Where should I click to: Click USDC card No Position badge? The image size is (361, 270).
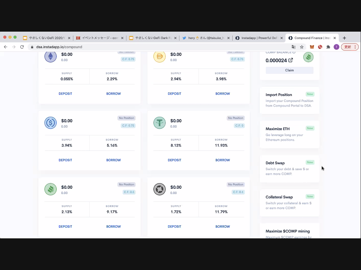(x=127, y=118)
